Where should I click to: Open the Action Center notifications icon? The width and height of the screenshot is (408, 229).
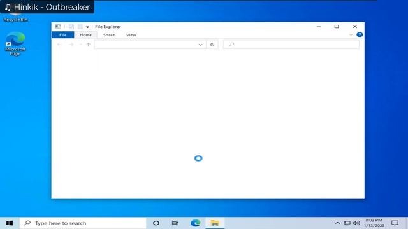395,223
